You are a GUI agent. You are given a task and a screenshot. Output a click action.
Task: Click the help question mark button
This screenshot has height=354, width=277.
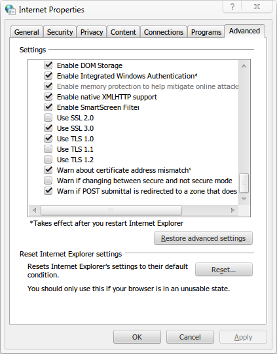coord(232,7)
